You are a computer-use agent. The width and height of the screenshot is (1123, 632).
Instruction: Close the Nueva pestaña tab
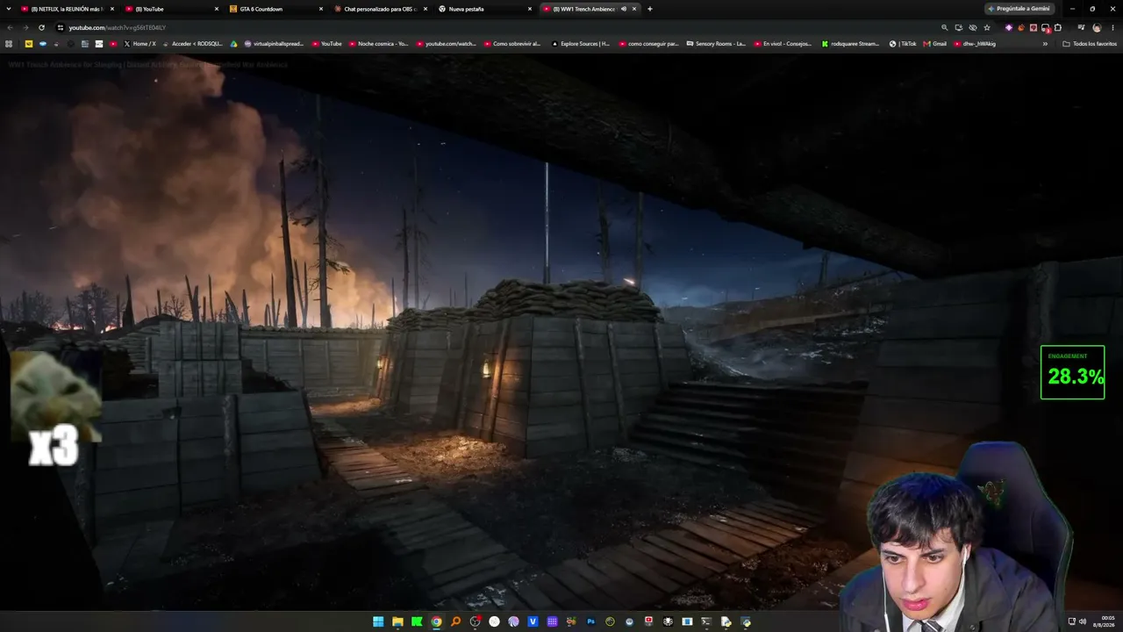click(530, 9)
